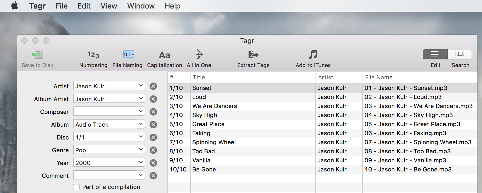Clear the Album Artist field
The image size is (482, 193).
[153, 99]
